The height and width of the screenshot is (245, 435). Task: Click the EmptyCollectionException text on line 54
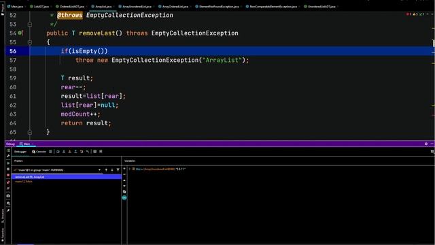click(x=195, y=33)
